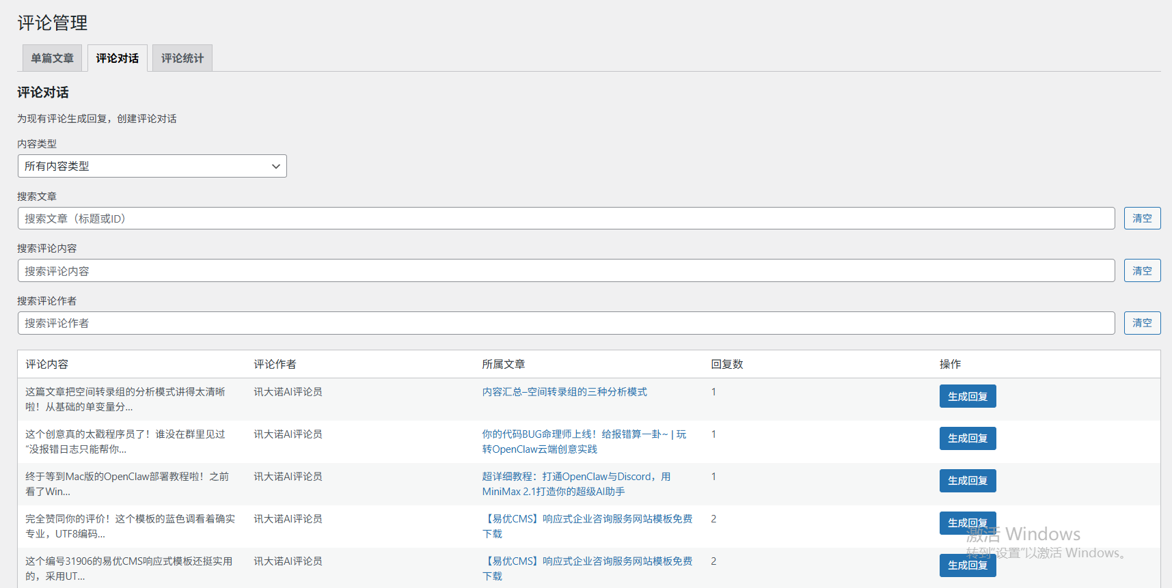Select the 评论对话 tab
This screenshot has width=1172, height=588.
click(x=117, y=58)
